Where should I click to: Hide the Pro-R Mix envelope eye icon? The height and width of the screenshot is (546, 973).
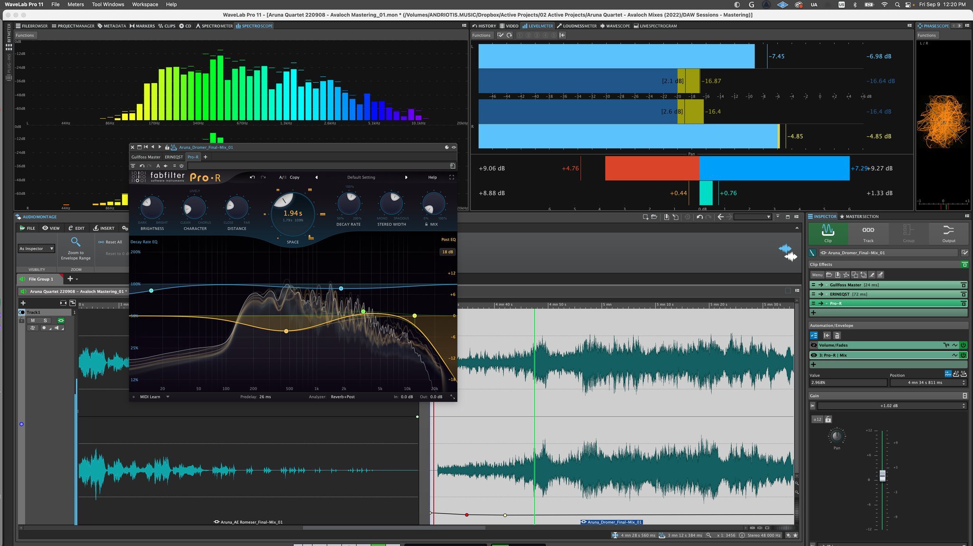[814, 355]
